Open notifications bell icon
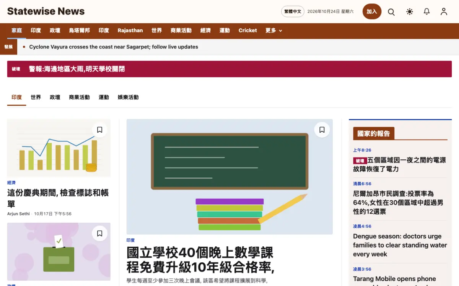Image resolution: width=459 pixels, height=286 pixels. pos(427,12)
